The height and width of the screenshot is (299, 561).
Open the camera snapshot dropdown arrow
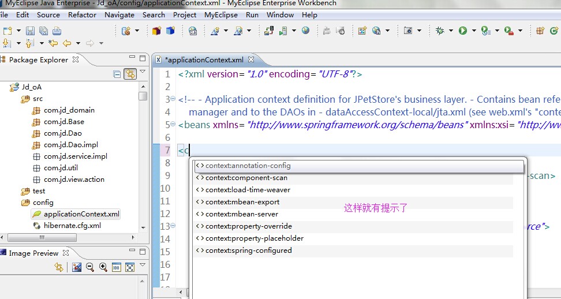[418, 31]
